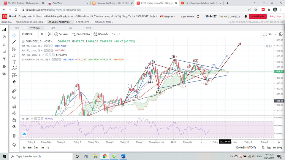
Task: Pick the ruler measure tool
Action: point(14,91)
